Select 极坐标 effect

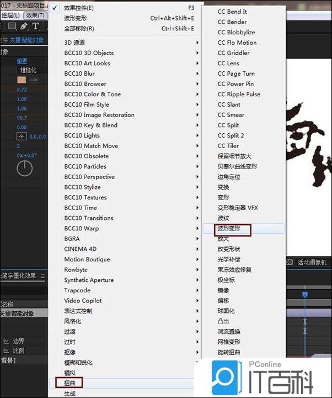pos(244,280)
